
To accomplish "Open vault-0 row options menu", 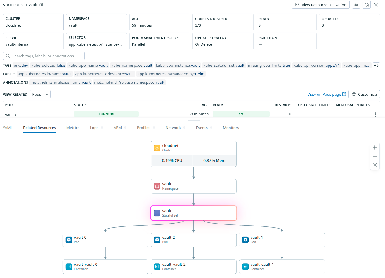I will coord(376,114).
